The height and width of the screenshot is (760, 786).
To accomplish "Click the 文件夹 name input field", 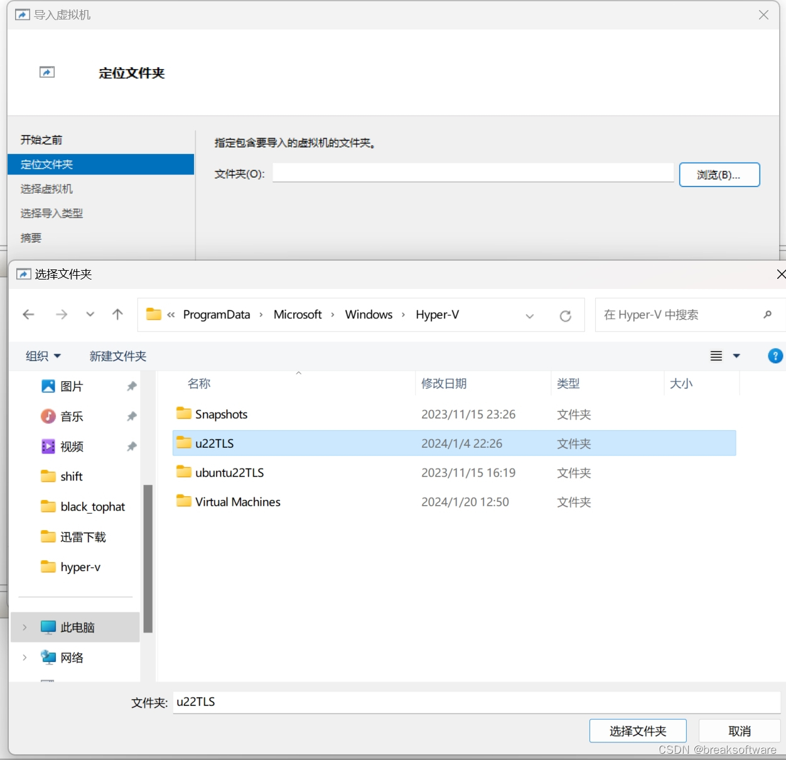I will coord(476,702).
